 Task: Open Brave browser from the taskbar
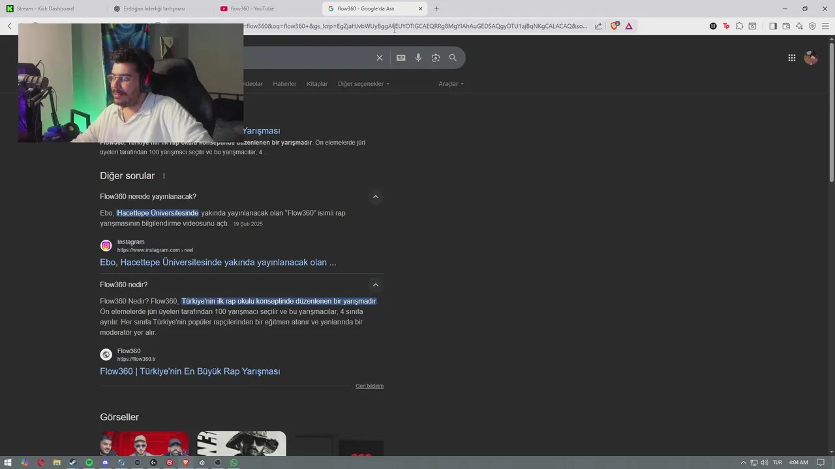click(185, 462)
